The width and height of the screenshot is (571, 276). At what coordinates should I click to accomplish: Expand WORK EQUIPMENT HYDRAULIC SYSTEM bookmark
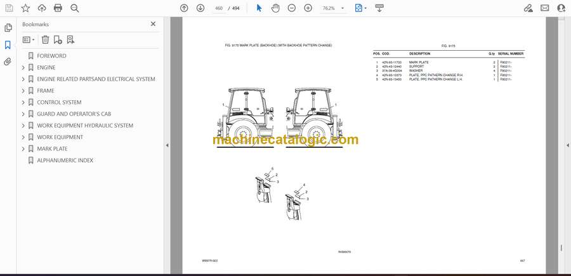coord(23,126)
